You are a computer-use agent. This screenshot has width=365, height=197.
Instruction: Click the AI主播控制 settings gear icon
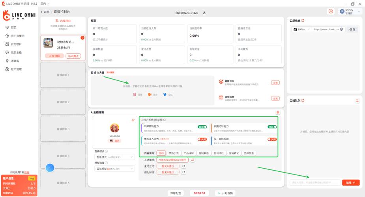click(278, 113)
